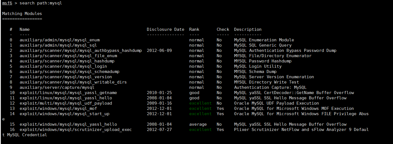Select auxiliary/admin/mysql/mysql_sql module name
This screenshot has width=393, height=144.
point(58,45)
